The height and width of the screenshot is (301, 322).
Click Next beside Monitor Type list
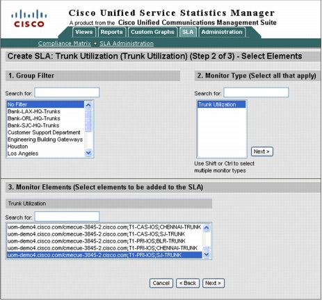[262, 152]
